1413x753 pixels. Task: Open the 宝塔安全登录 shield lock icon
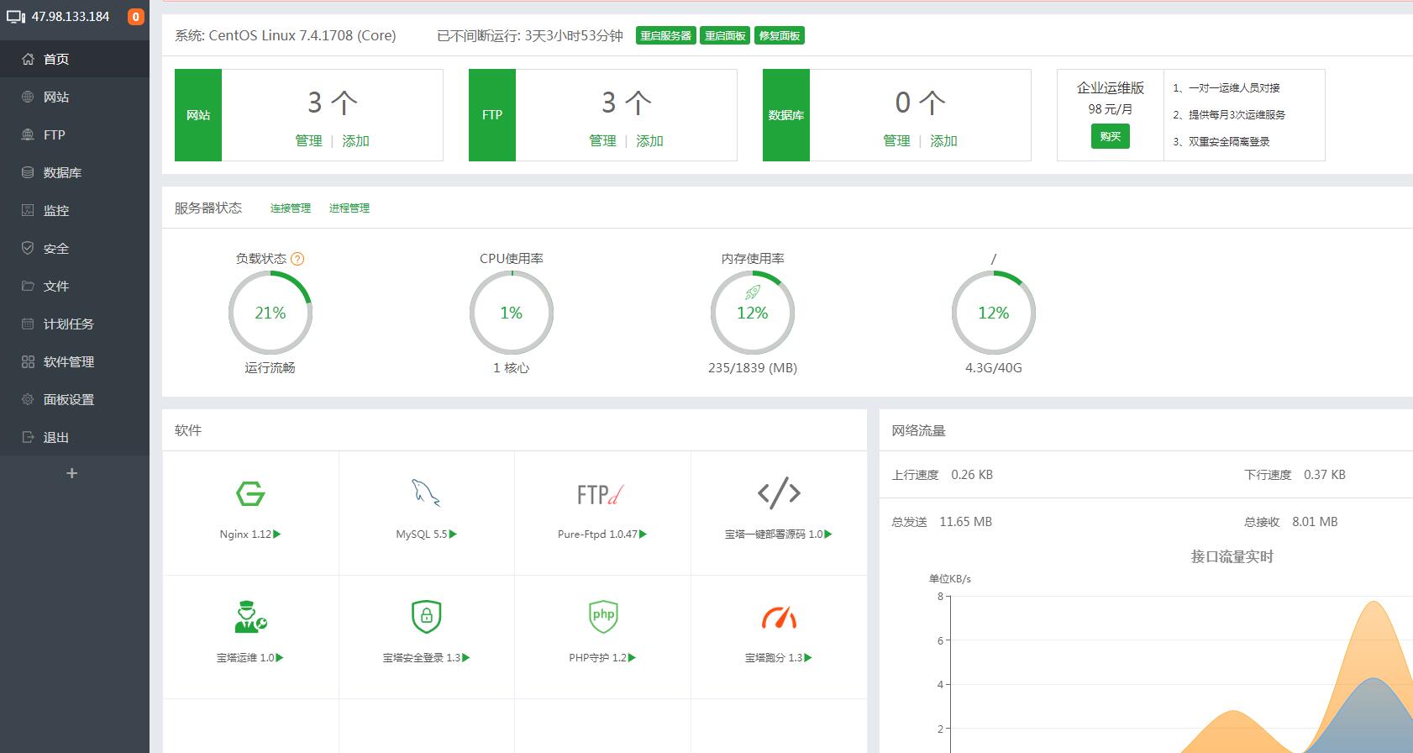click(x=426, y=616)
